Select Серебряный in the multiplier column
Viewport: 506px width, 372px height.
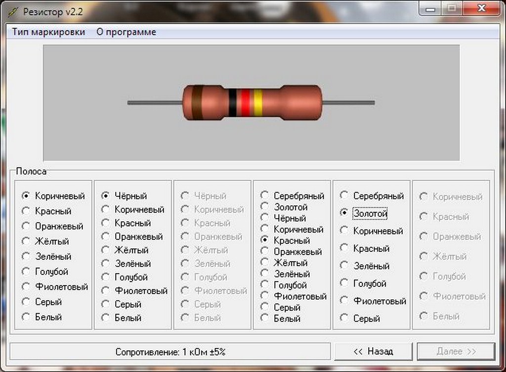pos(292,195)
